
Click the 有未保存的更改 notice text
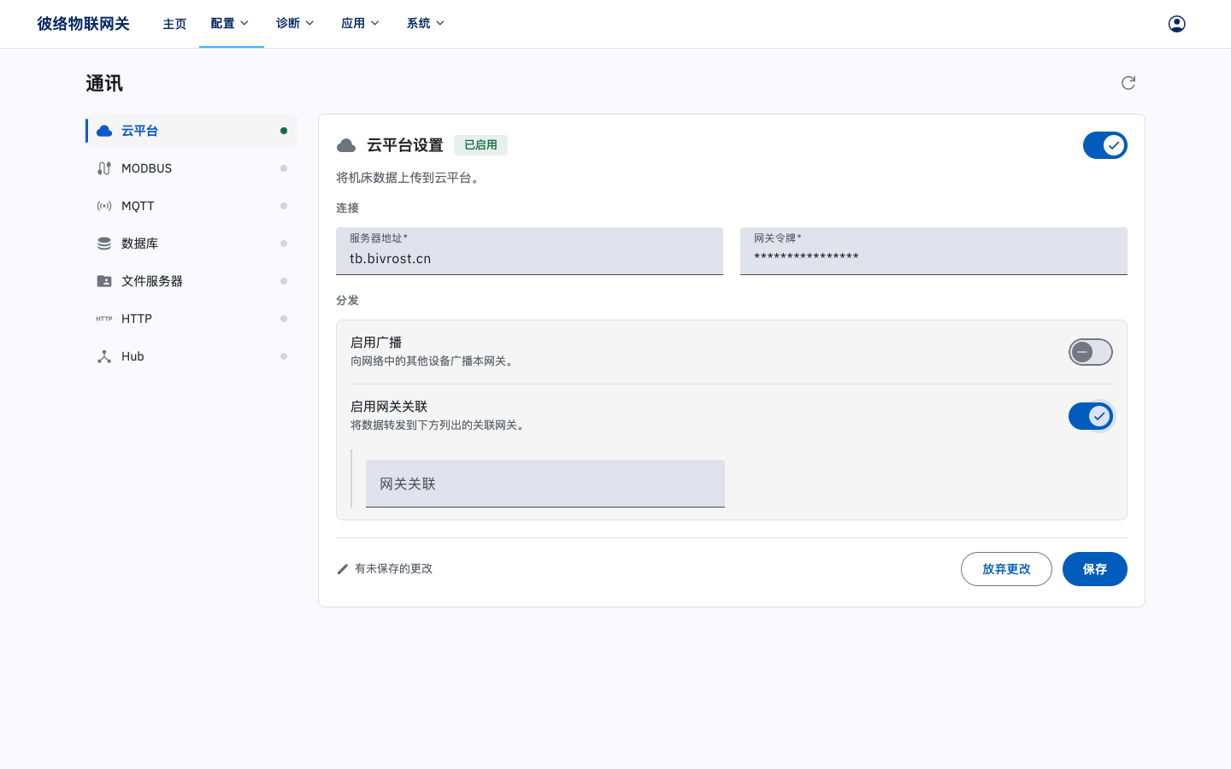[x=393, y=569]
